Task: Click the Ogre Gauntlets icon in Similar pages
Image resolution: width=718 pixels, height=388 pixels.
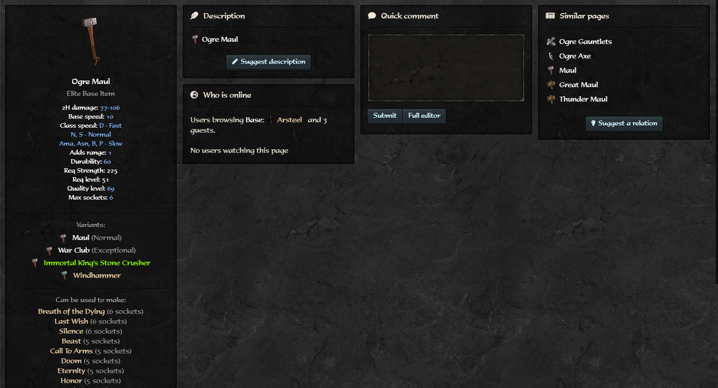Action: click(x=551, y=42)
